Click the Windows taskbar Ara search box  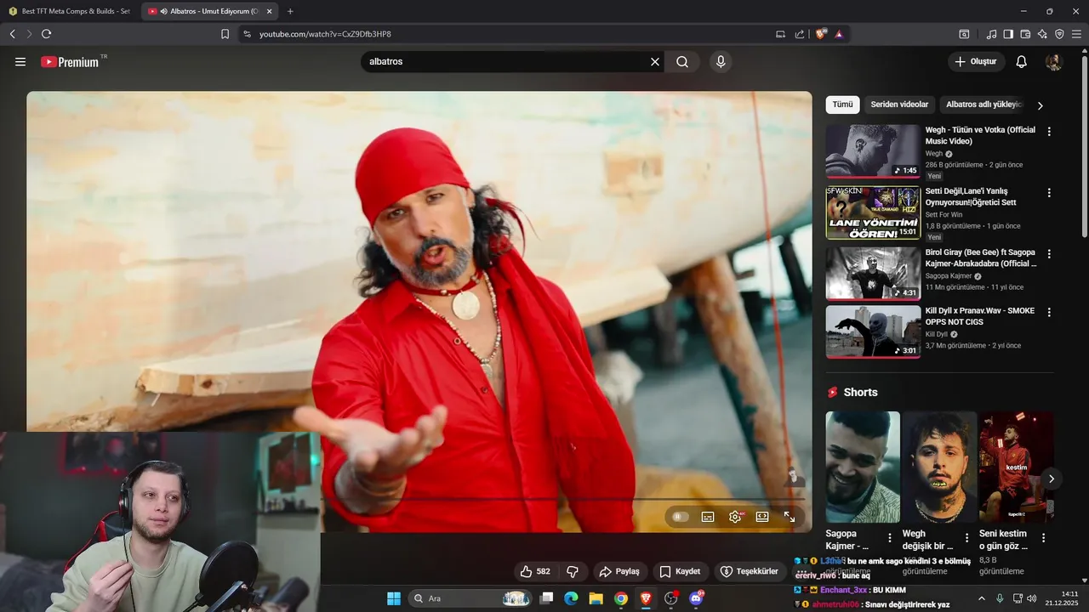[x=470, y=598]
